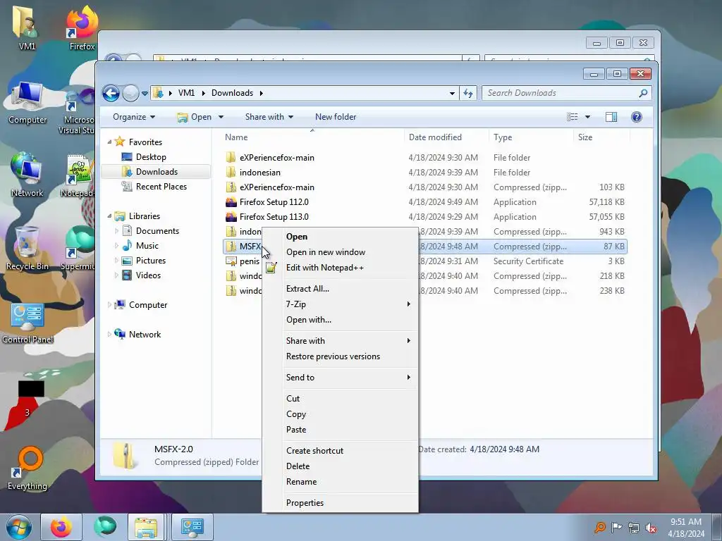Select the eXPeriencefox-main file folder icon

tap(231, 157)
